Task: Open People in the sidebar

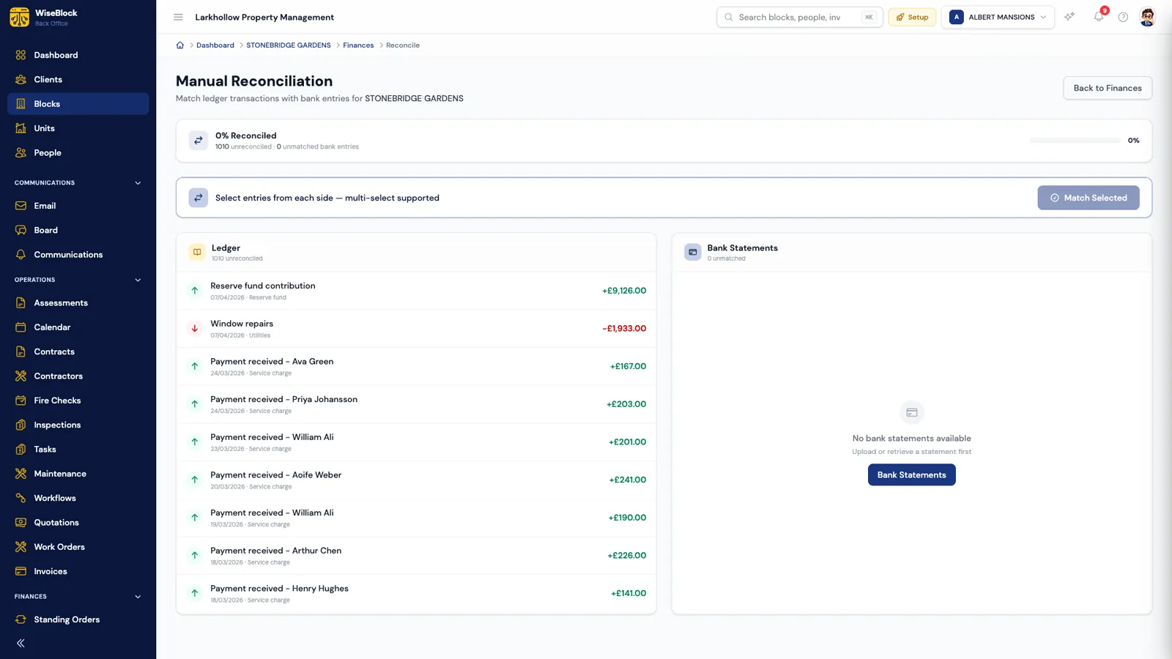Action: coord(78,153)
